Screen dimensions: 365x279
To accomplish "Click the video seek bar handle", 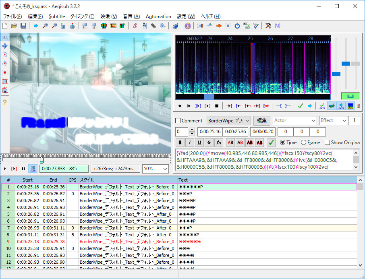I will (41, 159).
